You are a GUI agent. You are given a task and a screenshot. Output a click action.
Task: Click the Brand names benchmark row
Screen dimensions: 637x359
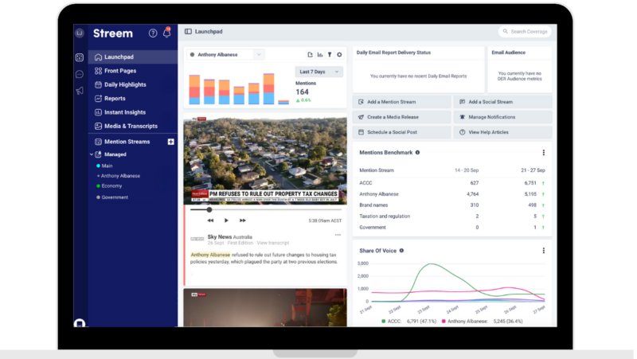[x=452, y=205]
